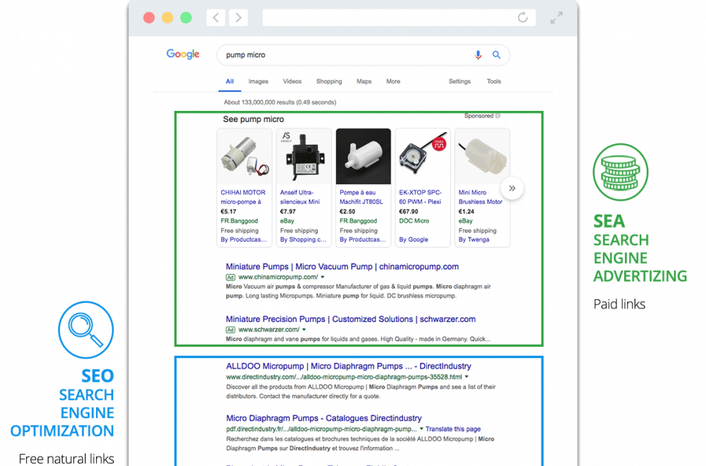
Task: Click the Ad badge beside www.schwarzer.com
Action: tap(231, 330)
